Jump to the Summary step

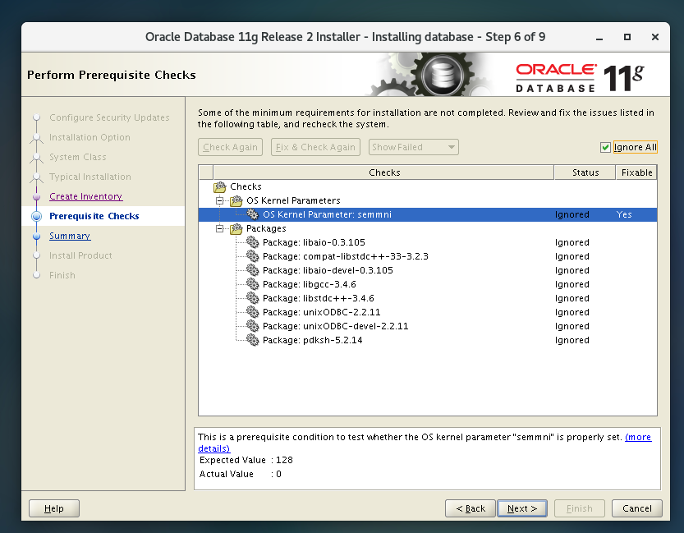[70, 236]
